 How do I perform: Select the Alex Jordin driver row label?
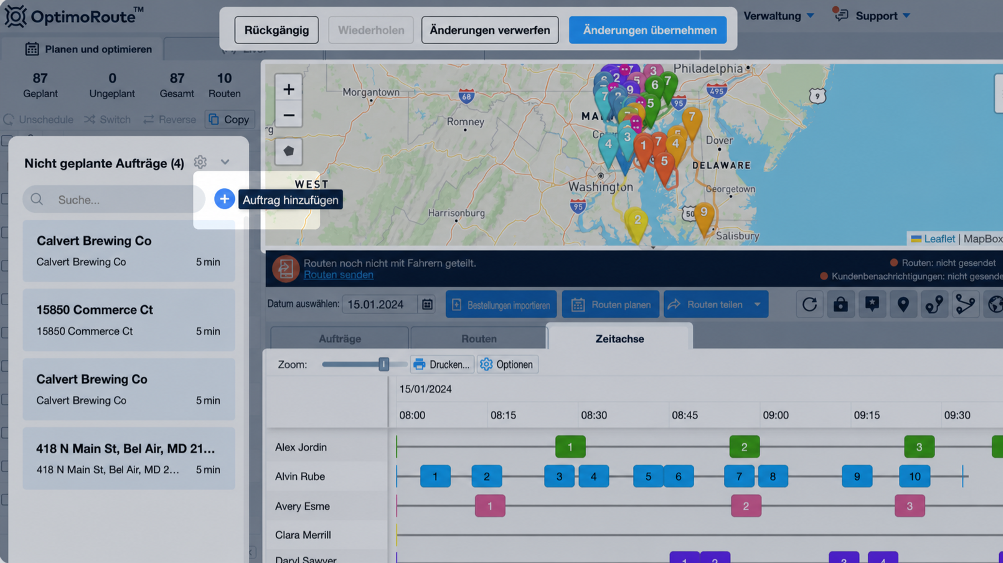click(x=301, y=447)
